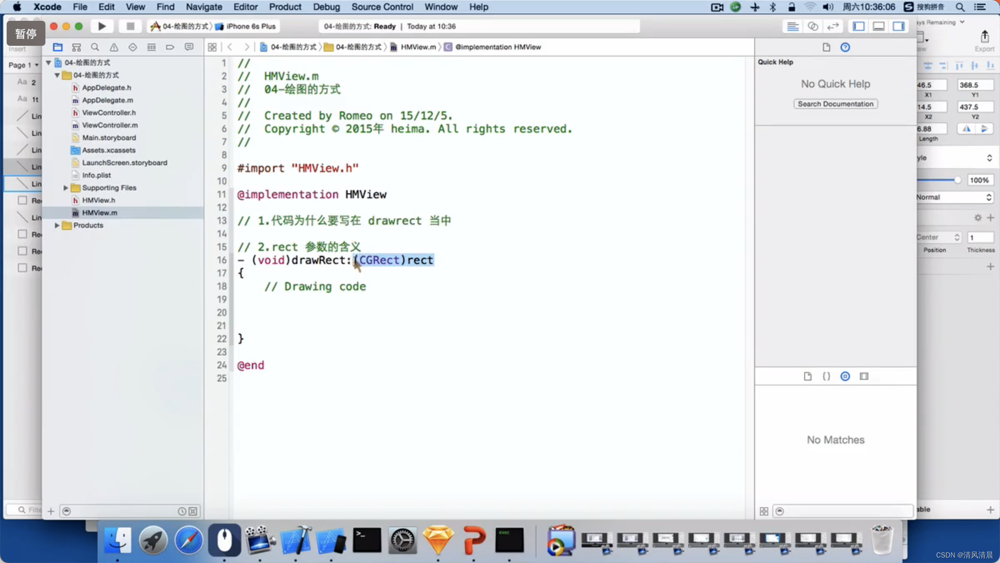The width and height of the screenshot is (1000, 563).
Task: Open the related items grid icon
Action: 212,47
